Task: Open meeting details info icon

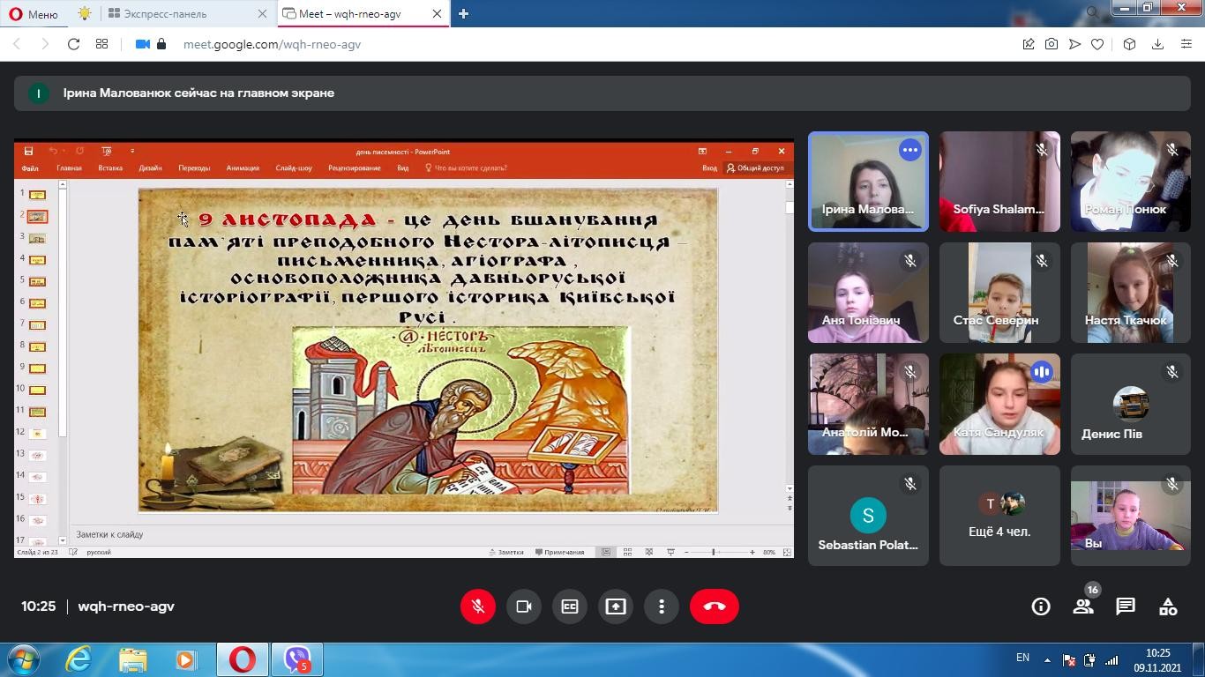Action: 1041,606
